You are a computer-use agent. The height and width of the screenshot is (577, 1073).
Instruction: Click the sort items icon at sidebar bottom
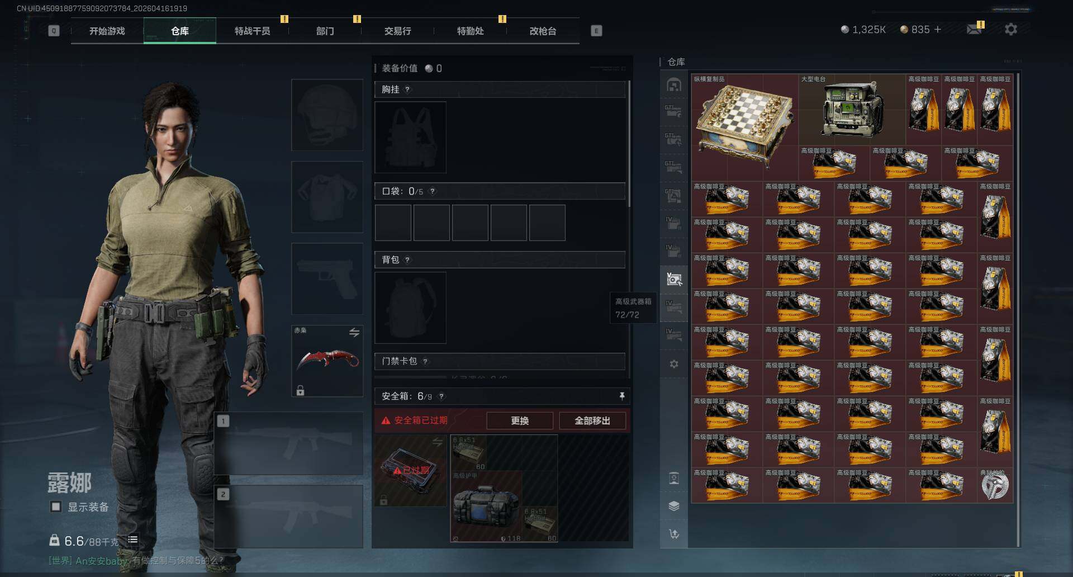[x=674, y=534]
